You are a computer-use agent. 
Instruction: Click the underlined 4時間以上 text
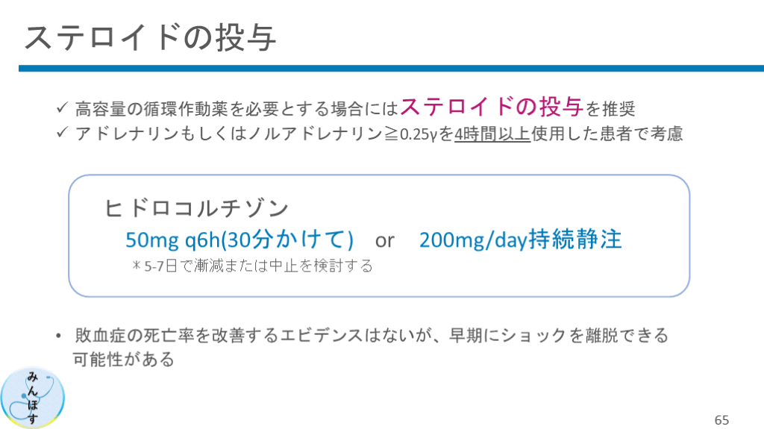tap(492, 134)
